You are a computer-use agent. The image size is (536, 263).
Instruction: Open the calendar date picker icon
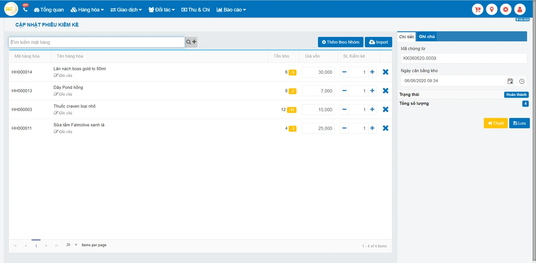tap(510, 81)
